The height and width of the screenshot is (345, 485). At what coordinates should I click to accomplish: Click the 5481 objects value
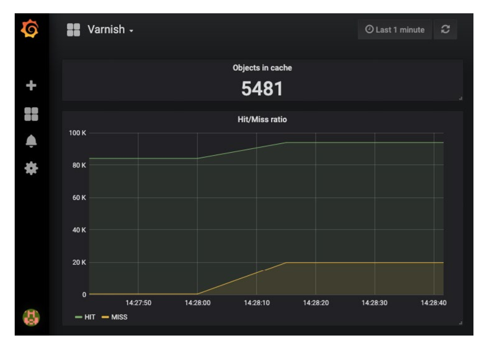tap(262, 88)
